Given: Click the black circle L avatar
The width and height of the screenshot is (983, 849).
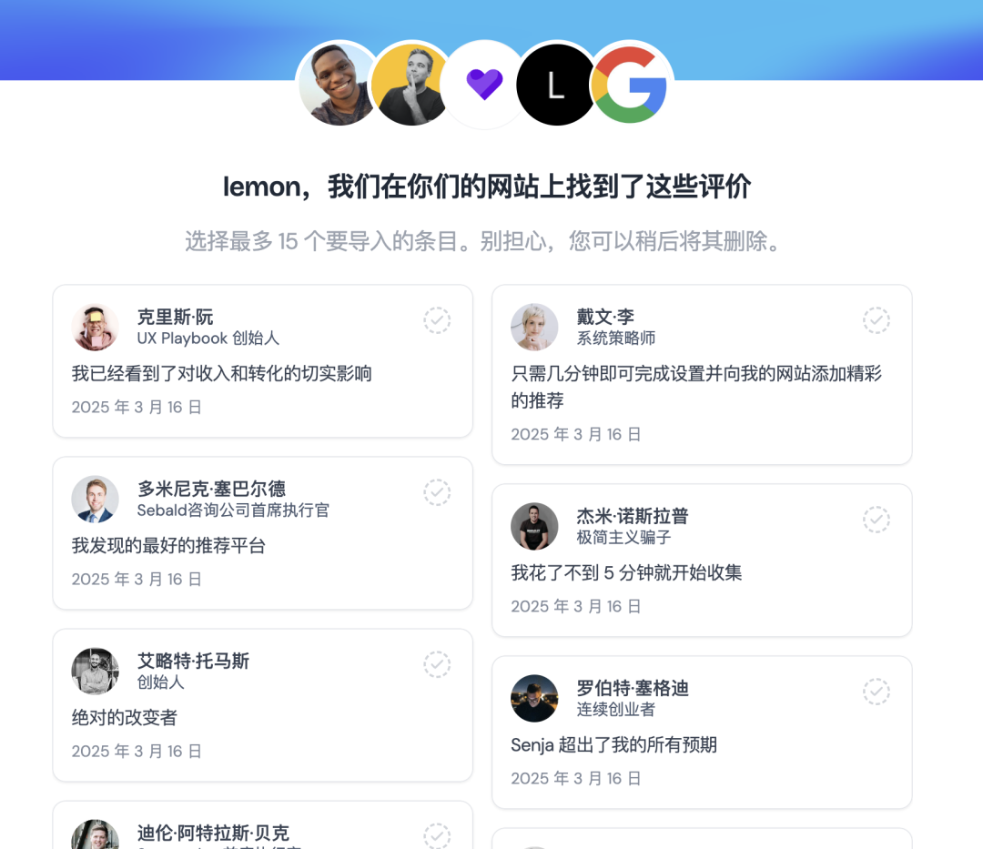Looking at the screenshot, I should point(557,85).
